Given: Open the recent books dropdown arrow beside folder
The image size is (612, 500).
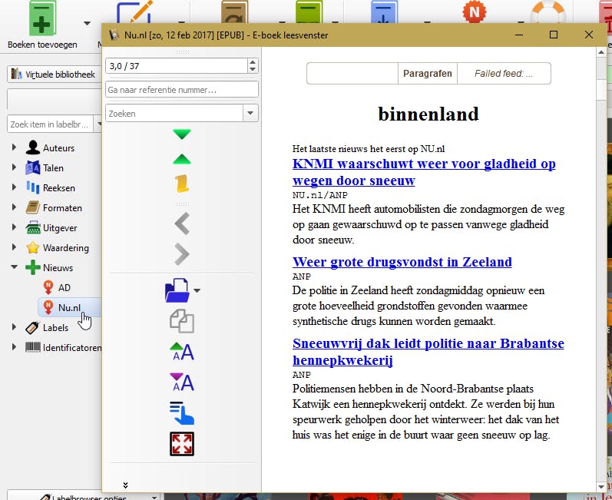Looking at the screenshot, I should pyautogui.click(x=197, y=290).
